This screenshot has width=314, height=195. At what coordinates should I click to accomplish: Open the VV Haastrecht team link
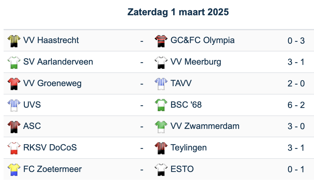(x=51, y=40)
